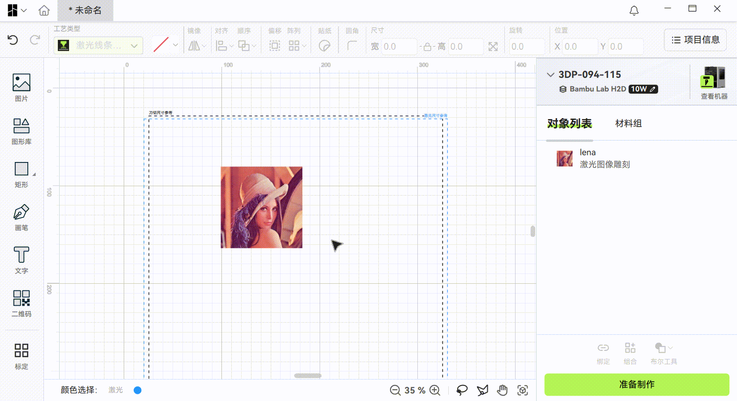
Task: Open the notifications bell
Action: click(x=634, y=10)
